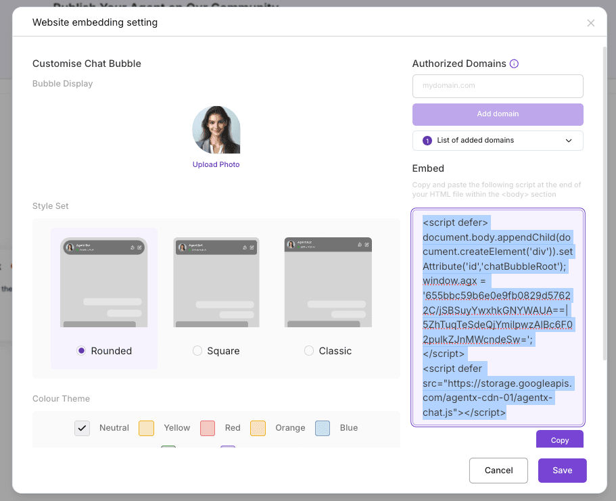Click the Neutral theme label
The height and width of the screenshot is (501, 616).
114,428
